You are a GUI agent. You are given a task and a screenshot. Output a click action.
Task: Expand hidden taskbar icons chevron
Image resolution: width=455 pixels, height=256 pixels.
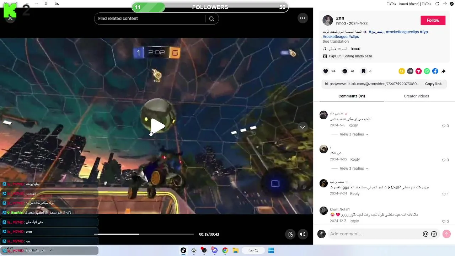[x=51, y=250]
